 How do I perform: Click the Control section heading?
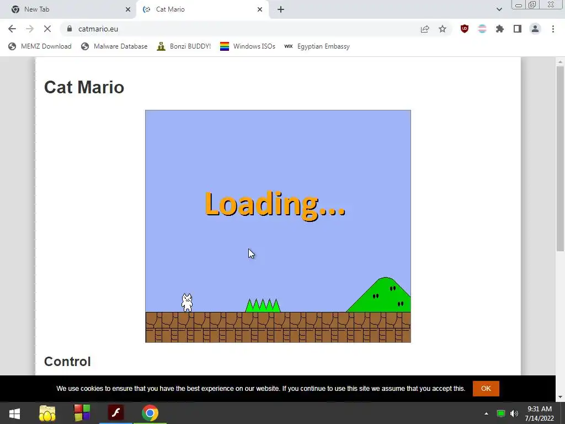[x=67, y=362]
